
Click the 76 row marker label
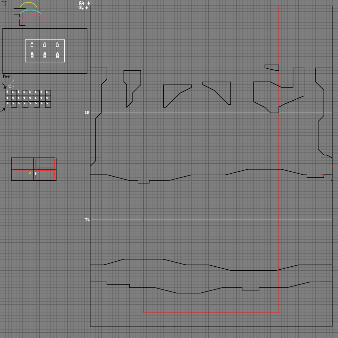(87, 220)
